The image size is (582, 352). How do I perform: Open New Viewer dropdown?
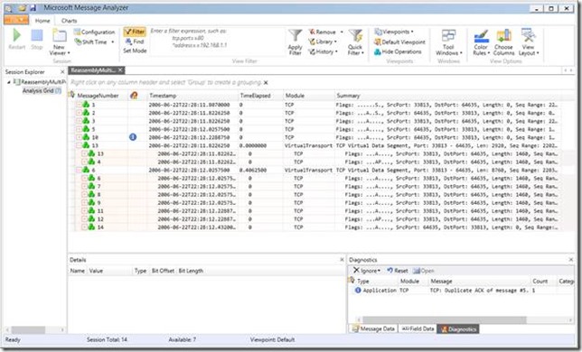point(59,42)
